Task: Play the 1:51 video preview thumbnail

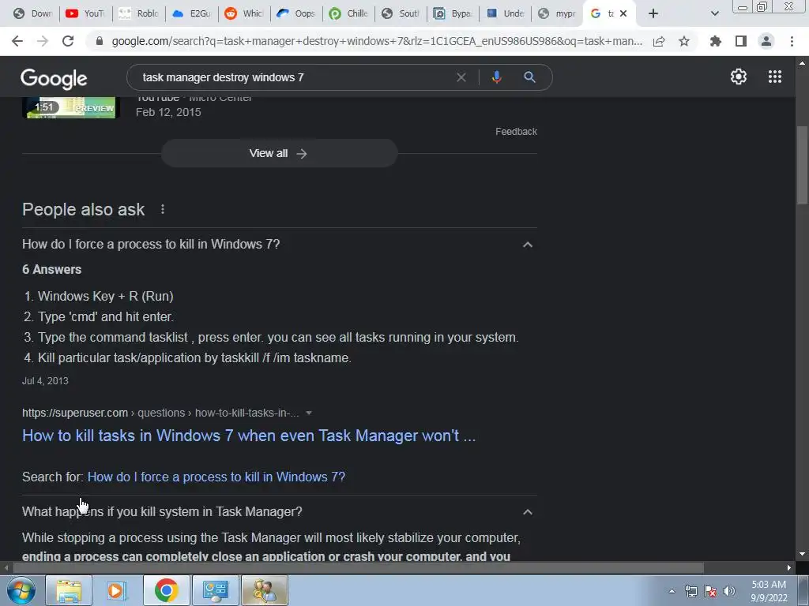Action: 70,107
